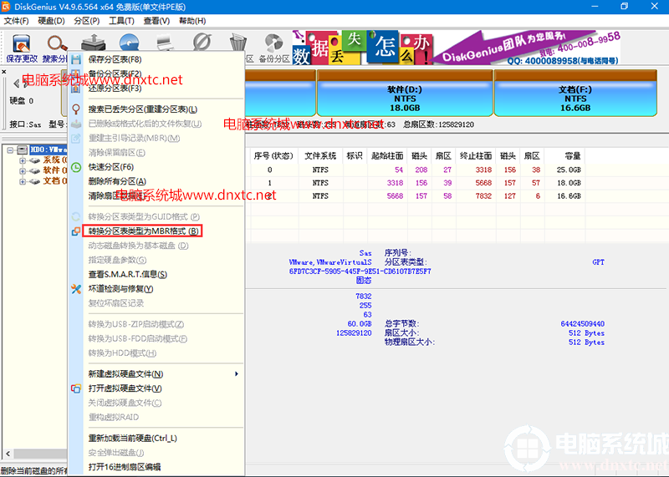Choose 重新加载当前硬盘(Ctrl_L) menu entry
The width and height of the screenshot is (669, 477).
(x=132, y=439)
